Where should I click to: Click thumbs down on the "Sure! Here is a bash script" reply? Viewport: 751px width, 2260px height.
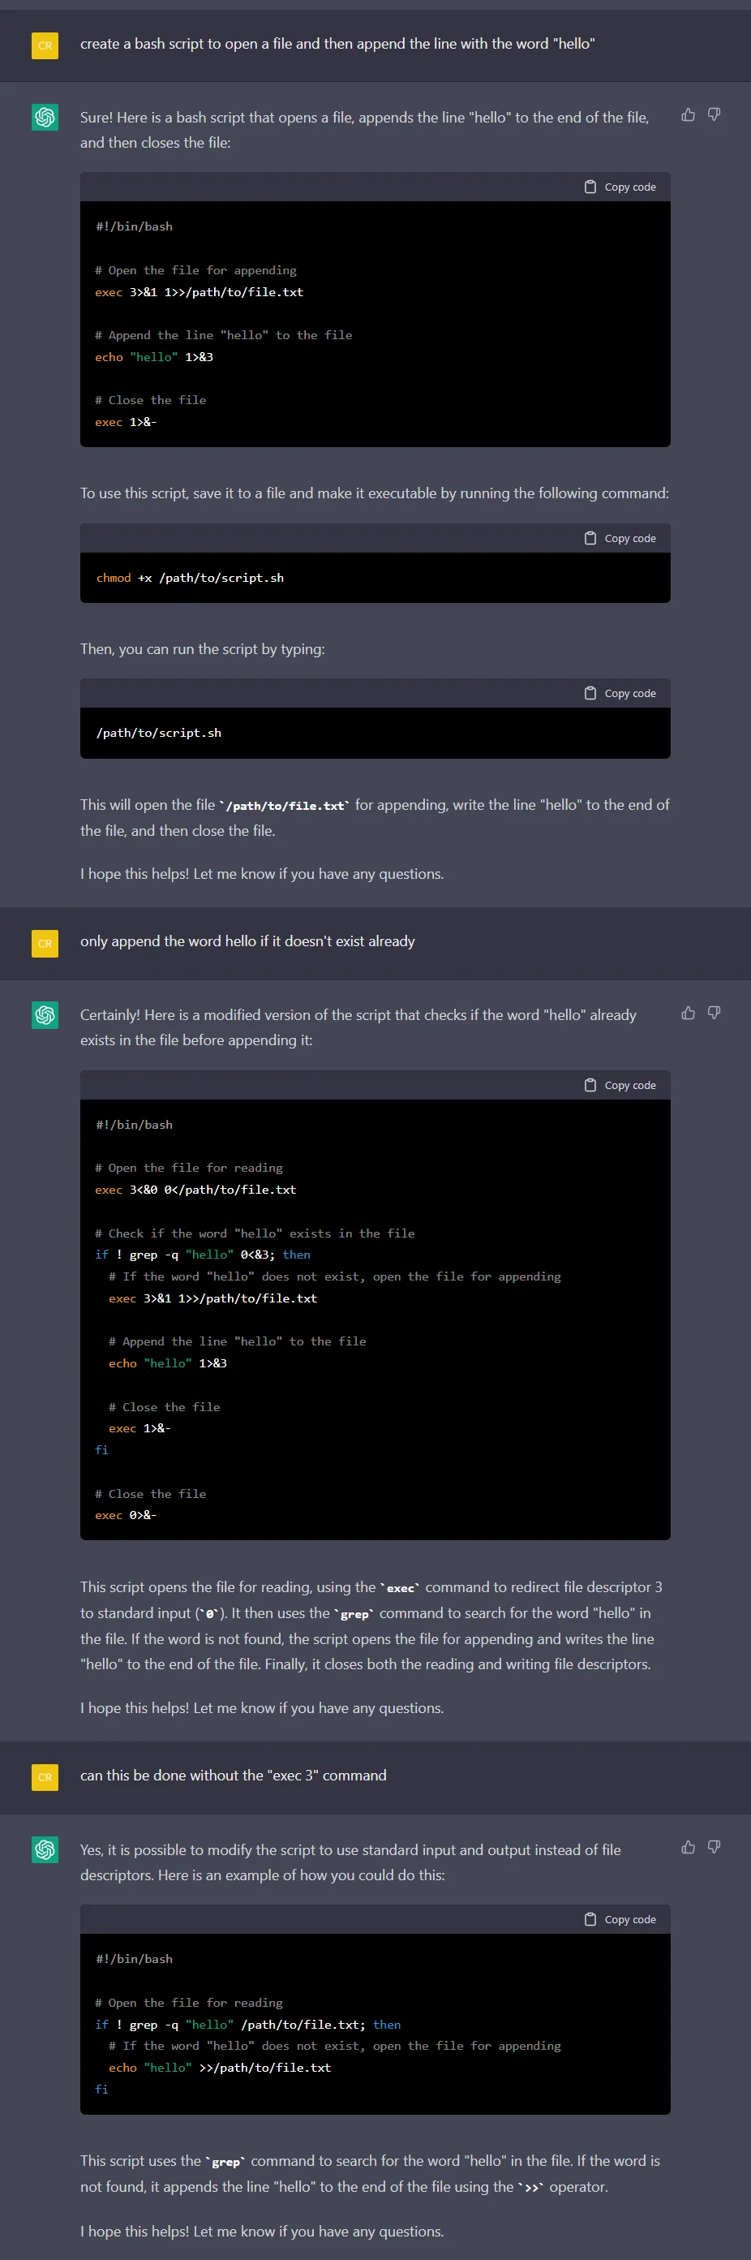point(715,115)
